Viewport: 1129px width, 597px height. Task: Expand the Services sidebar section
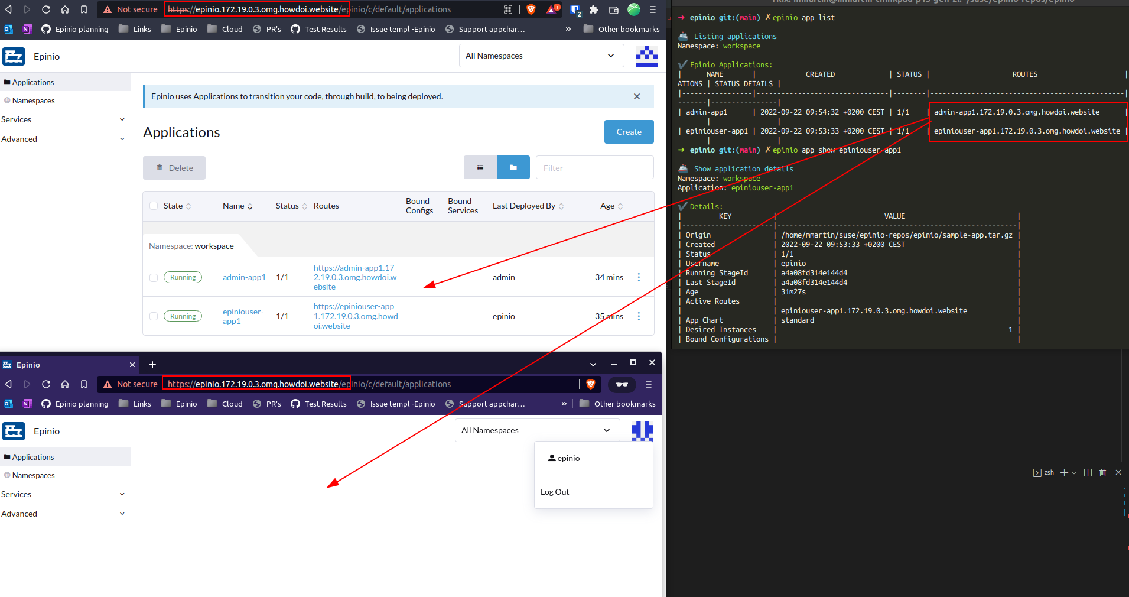(64, 119)
